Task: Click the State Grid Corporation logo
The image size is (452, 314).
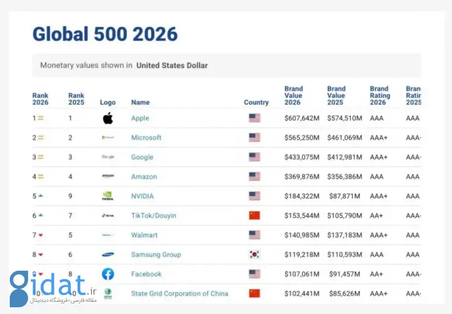Action: tap(108, 293)
